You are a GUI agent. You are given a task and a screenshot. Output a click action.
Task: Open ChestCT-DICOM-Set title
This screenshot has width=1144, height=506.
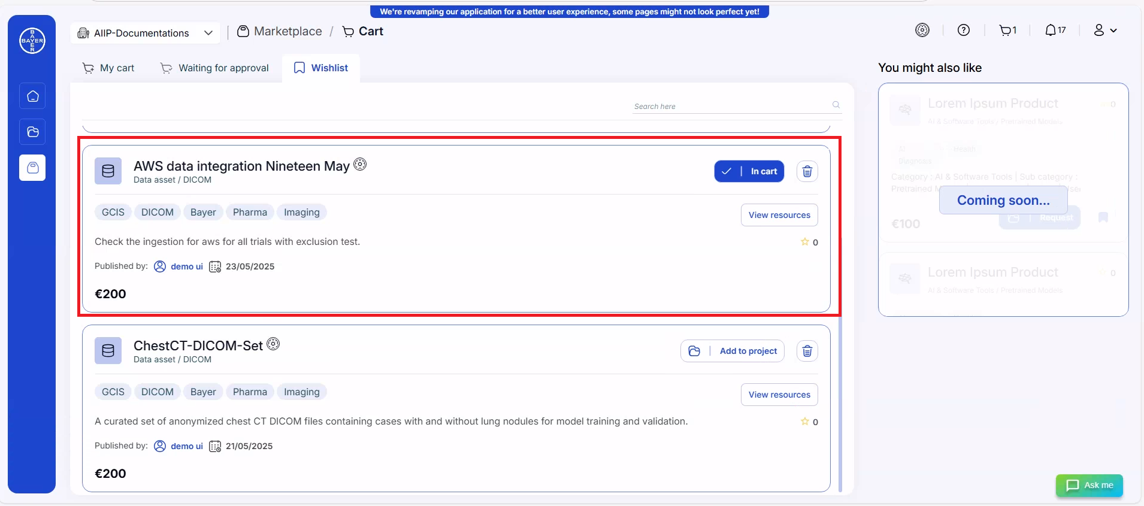coord(198,346)
